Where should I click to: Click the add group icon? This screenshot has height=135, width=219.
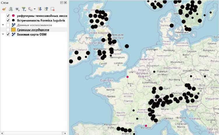tap(11, 9)
